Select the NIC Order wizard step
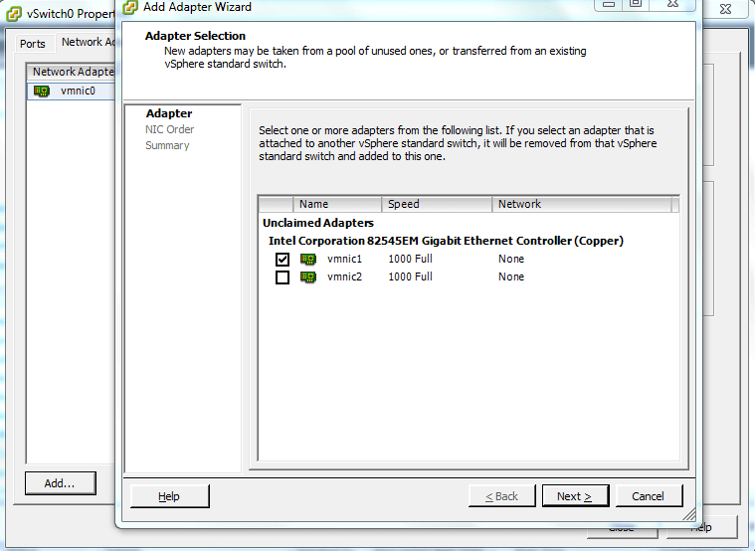 click(x=169, y=129)
